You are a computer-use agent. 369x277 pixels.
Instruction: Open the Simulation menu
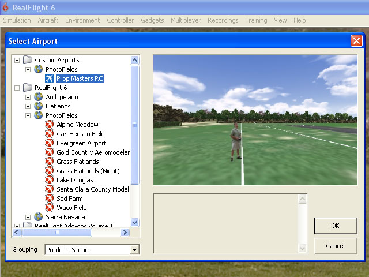point(17,20)
